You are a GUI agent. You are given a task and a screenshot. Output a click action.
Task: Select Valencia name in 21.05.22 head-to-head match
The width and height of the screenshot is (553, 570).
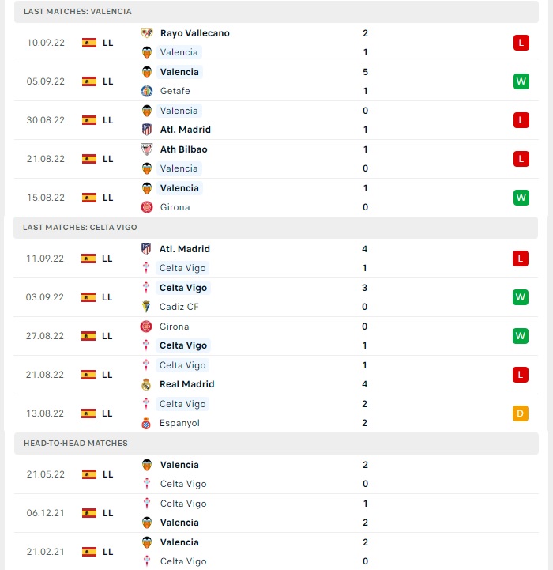pos(179,465)
